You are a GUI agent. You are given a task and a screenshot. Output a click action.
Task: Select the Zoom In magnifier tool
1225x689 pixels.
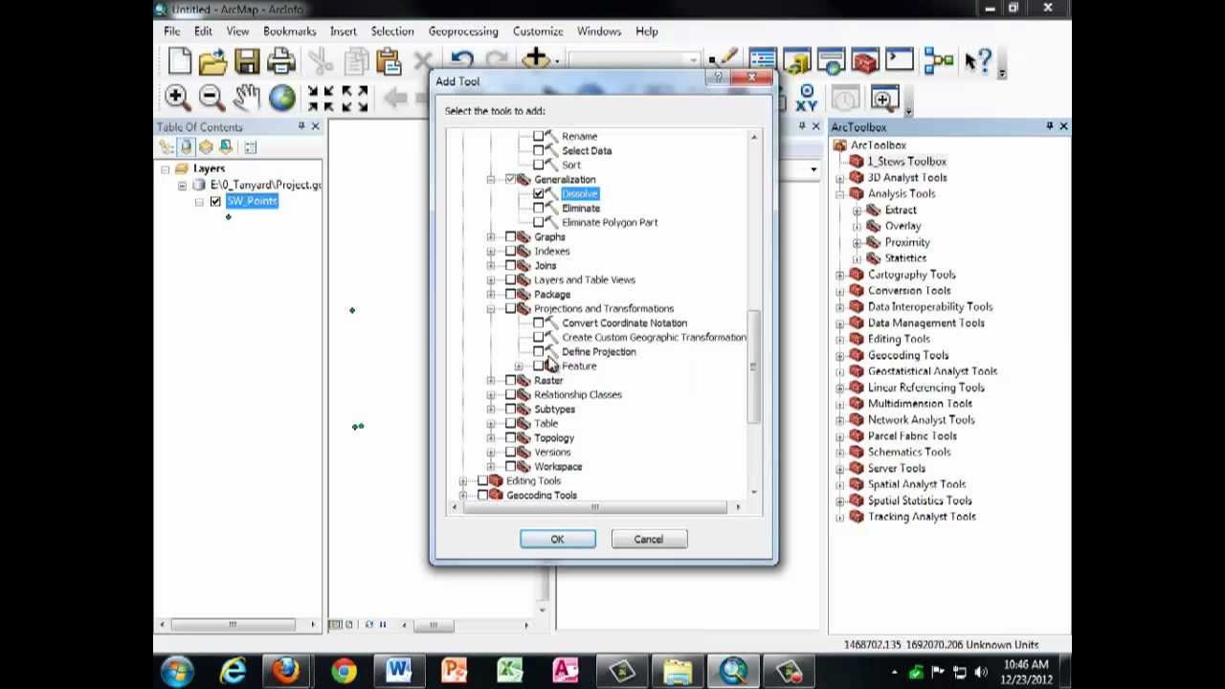tap(176, 97)
